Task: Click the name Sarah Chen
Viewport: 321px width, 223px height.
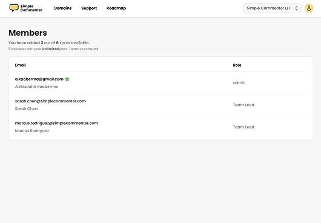Action: 26,108
